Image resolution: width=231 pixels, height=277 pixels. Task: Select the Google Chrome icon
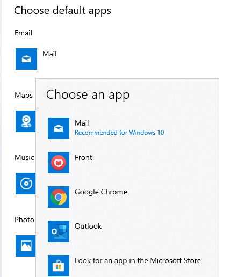pyautogui.click(x=59, y=197)
